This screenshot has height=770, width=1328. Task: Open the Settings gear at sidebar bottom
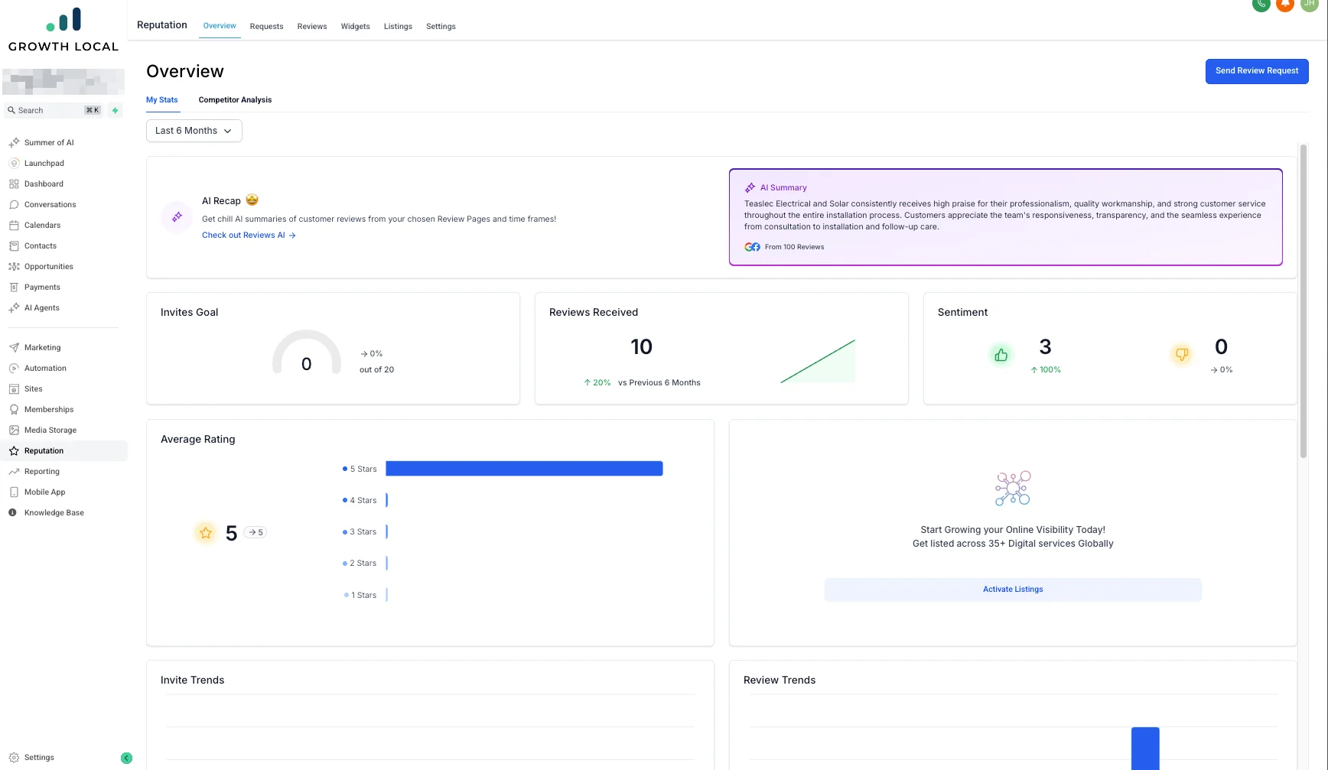pyautogui.click(x=13, y=757)
